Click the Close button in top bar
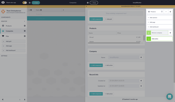The image size is (175, 102). coord(94,3)
